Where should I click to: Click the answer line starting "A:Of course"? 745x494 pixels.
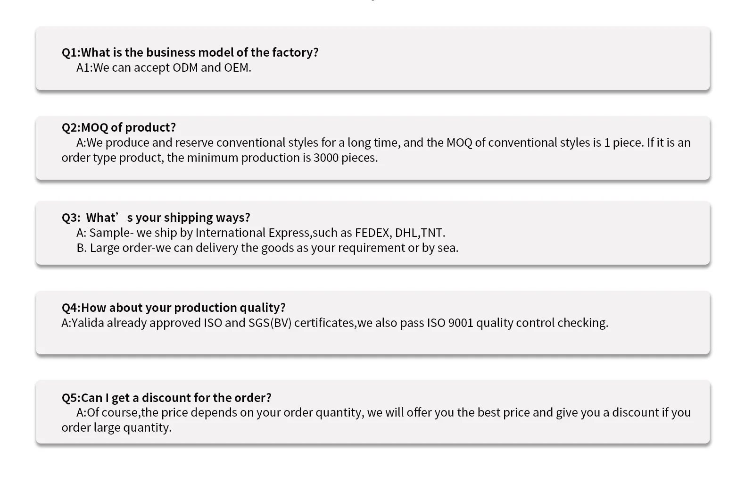click(383, 412)
